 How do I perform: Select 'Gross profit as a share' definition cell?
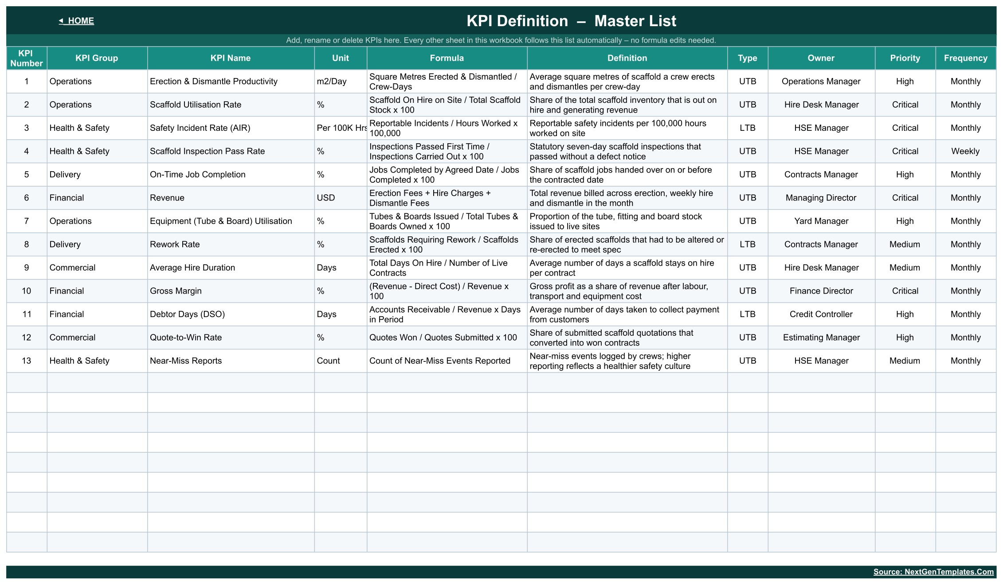(627, 291)
